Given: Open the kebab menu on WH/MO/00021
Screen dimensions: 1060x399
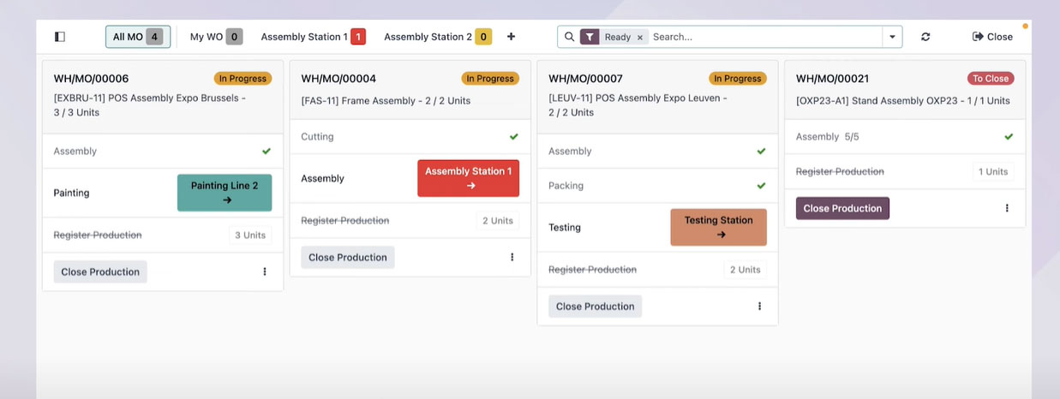Looking at the screenshot, I should 1007,208.
